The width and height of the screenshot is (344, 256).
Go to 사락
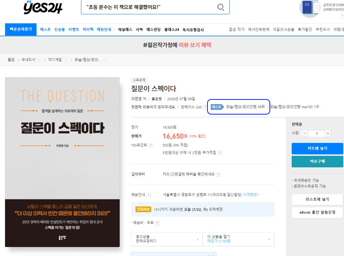coord(139,29)
